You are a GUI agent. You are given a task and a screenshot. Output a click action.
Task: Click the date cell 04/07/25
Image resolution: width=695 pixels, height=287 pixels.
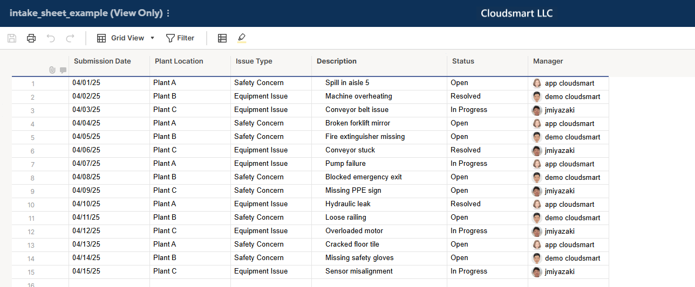110,164
